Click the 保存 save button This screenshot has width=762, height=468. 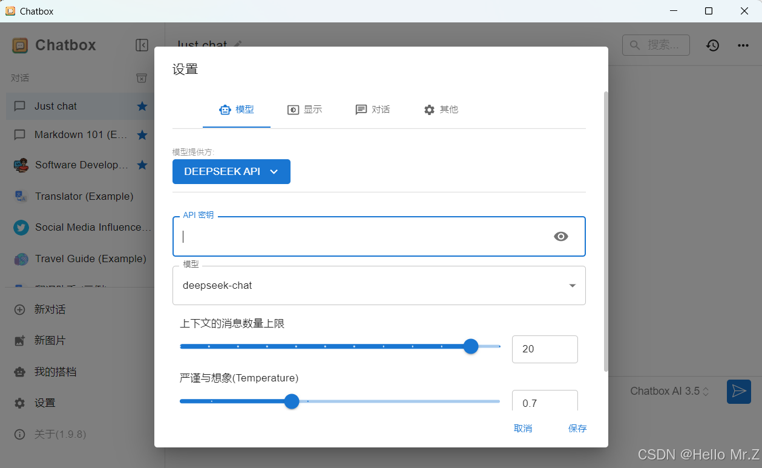pos(577,429)
